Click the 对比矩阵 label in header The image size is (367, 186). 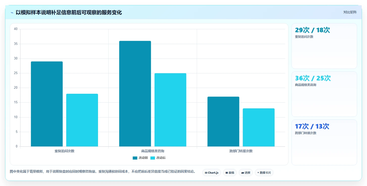[x=350, y=12]
